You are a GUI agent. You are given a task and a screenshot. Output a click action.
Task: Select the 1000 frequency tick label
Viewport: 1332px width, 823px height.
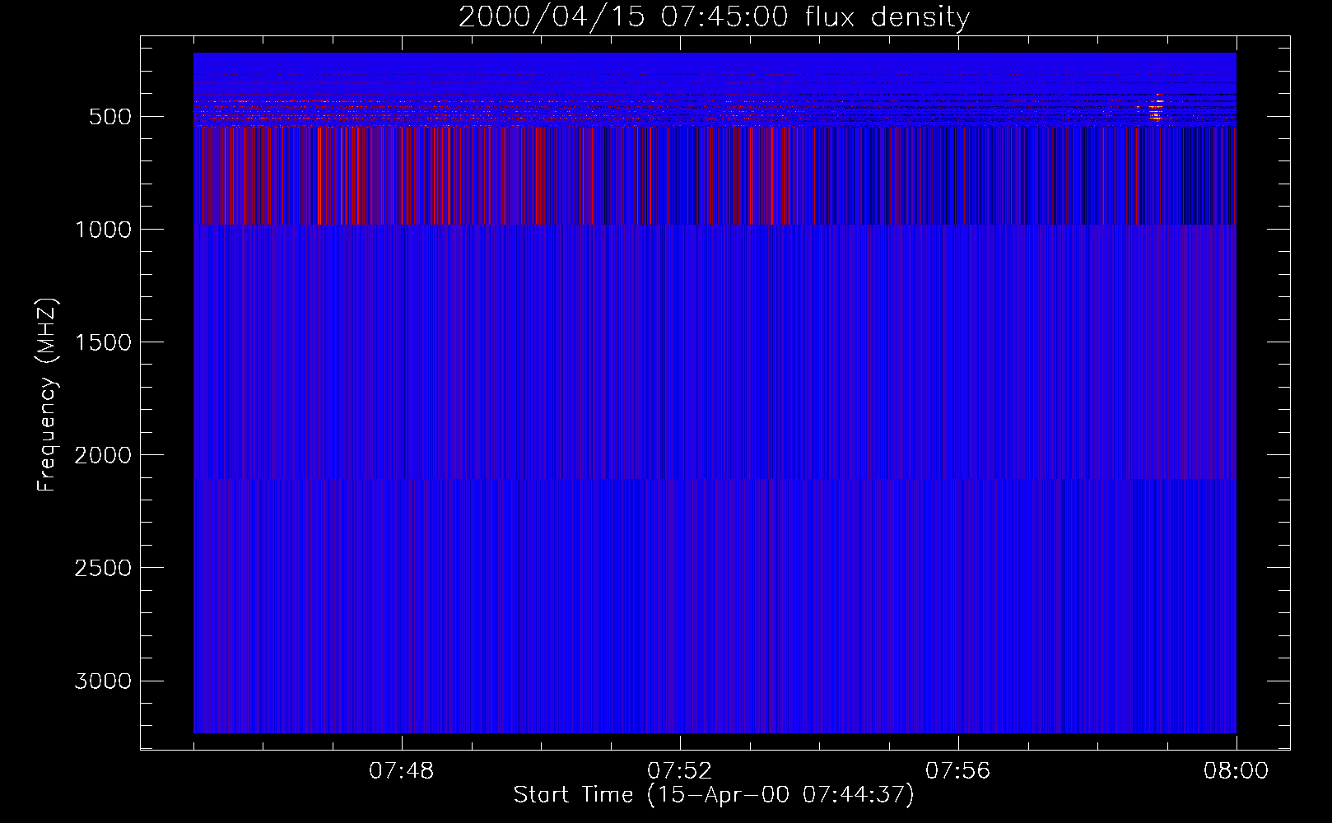[x=103, y=230]
